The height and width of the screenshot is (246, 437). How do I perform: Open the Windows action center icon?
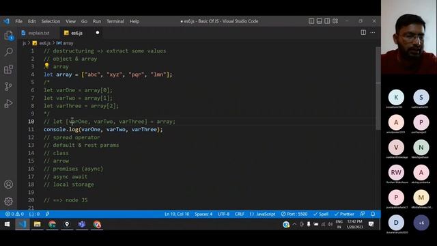(371, 224)
